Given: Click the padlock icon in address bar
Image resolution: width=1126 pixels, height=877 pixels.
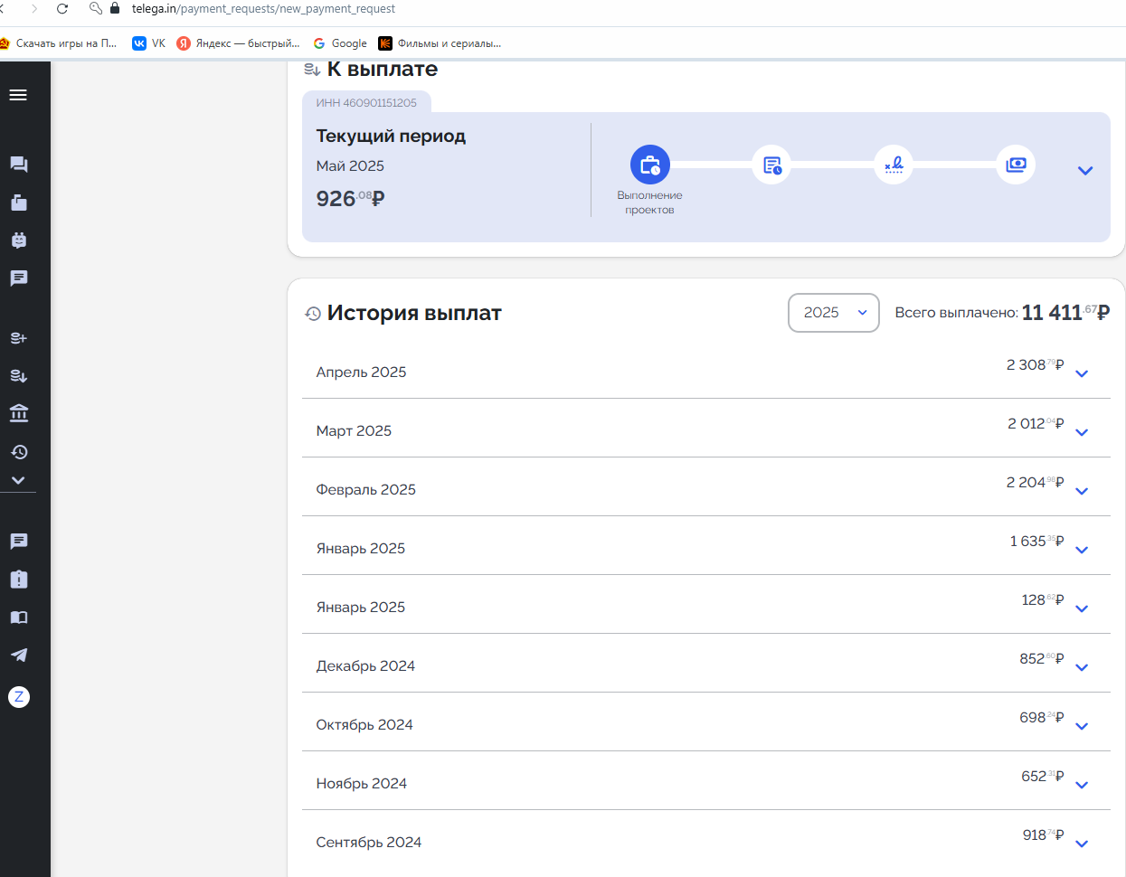Looking at the screenshot, I should pos(115,8).
